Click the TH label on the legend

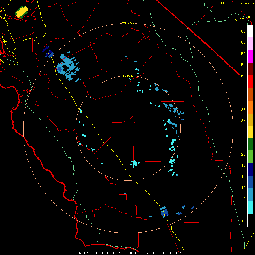coord(243,221)
